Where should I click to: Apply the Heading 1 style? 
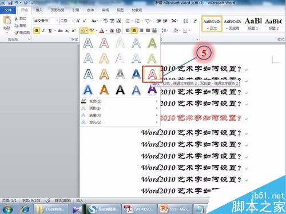(x=253, y=24)
